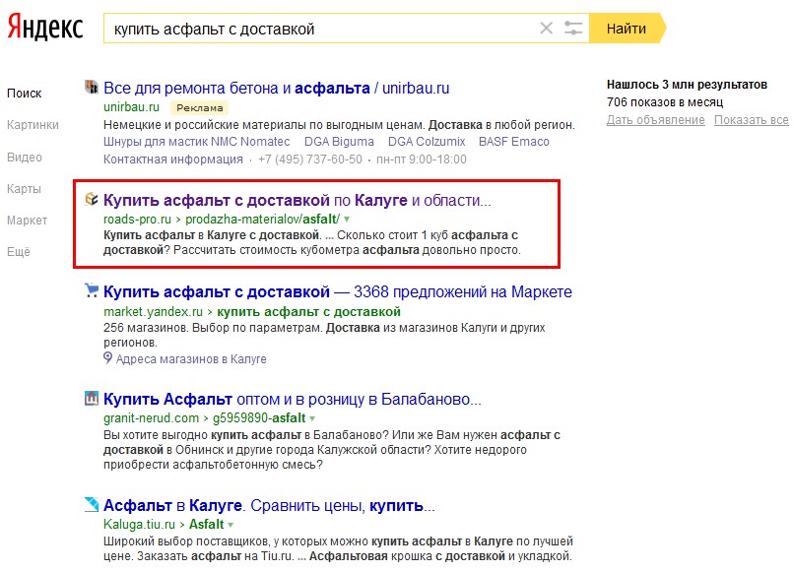
Task: Expand the Kaluga.tiu.ru URL dropdown arrow
Action: [231, 525]
